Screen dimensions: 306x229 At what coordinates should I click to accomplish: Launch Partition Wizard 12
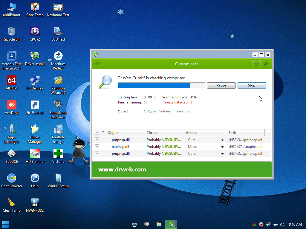[58, 85]
